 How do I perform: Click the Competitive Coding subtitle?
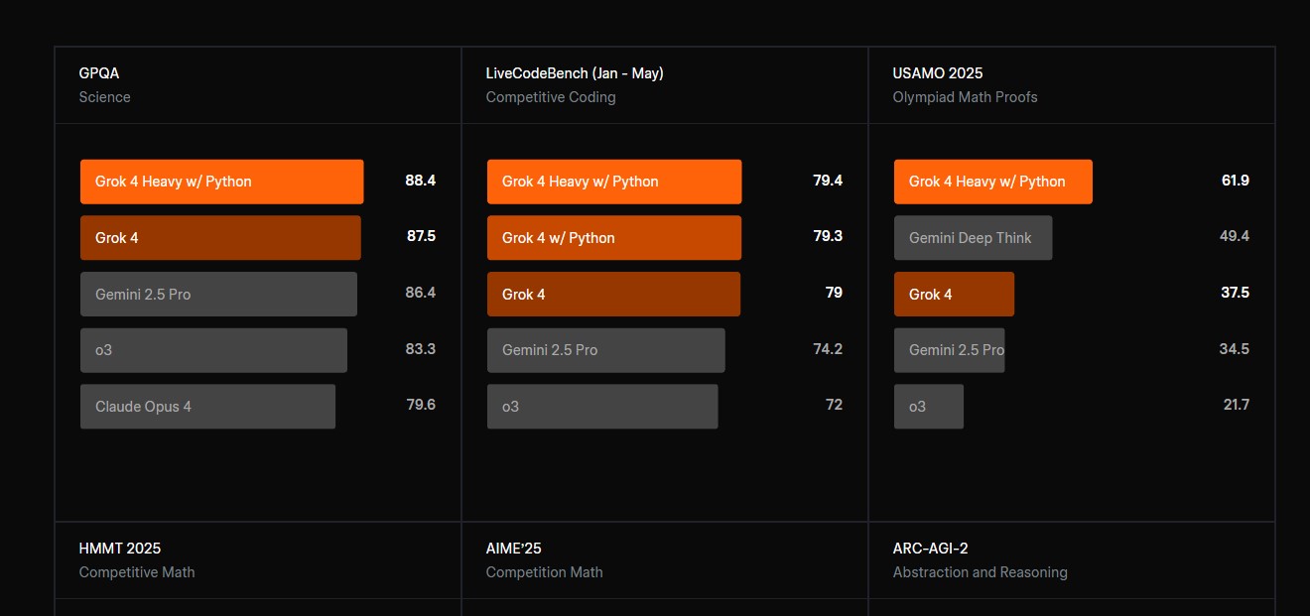pos(551,97)
